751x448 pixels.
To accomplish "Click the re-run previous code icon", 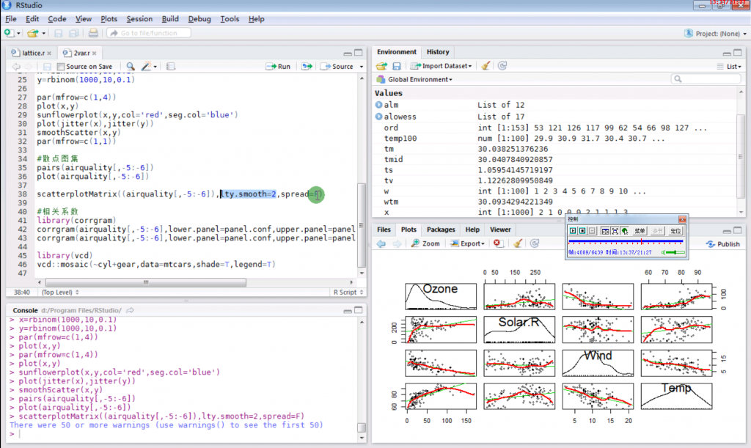I will pos(307,67).
